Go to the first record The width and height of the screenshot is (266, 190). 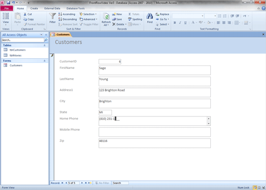pos(62,183)
